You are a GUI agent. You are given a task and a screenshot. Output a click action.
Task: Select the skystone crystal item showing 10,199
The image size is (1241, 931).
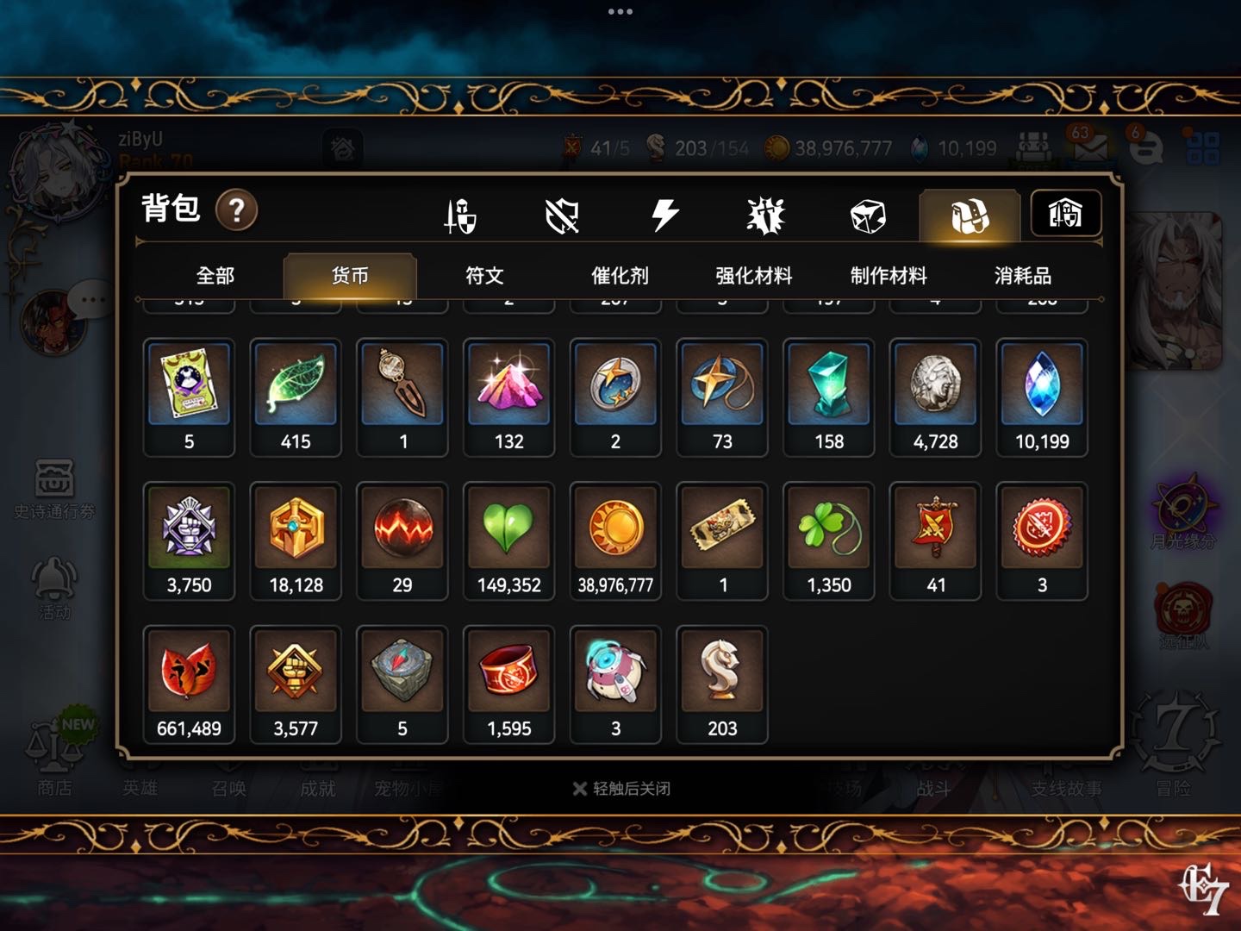(1042, 397)
